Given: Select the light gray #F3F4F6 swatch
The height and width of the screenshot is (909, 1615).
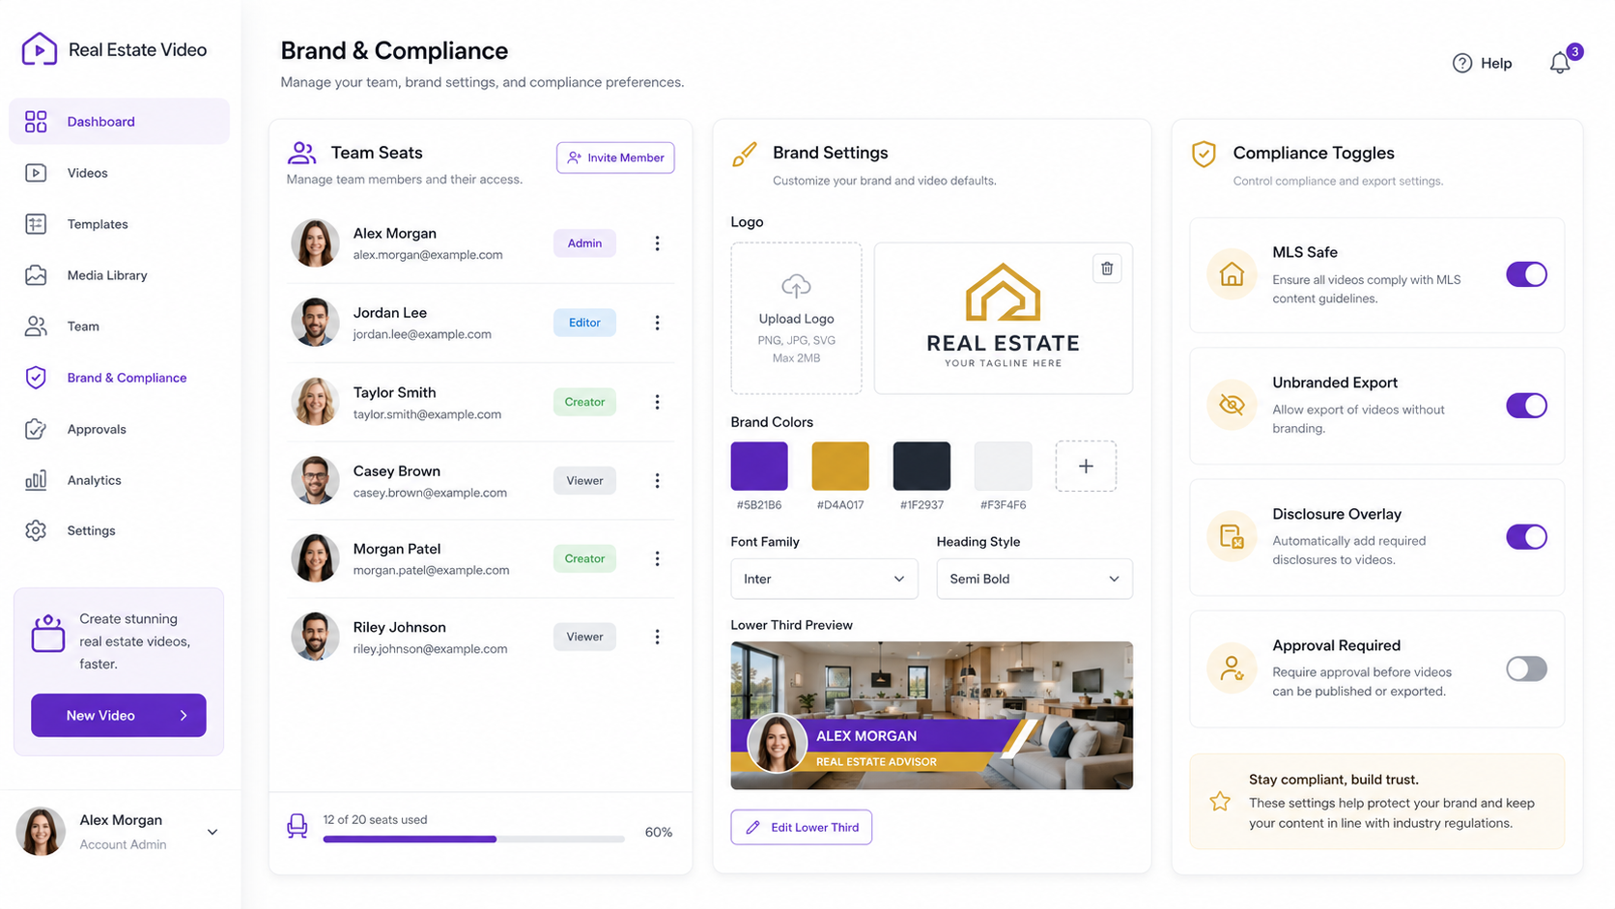Looking at the screenshot, I should [1003, 467].
